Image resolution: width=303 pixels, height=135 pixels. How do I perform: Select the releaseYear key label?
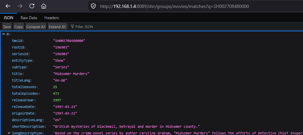[24, 100]
